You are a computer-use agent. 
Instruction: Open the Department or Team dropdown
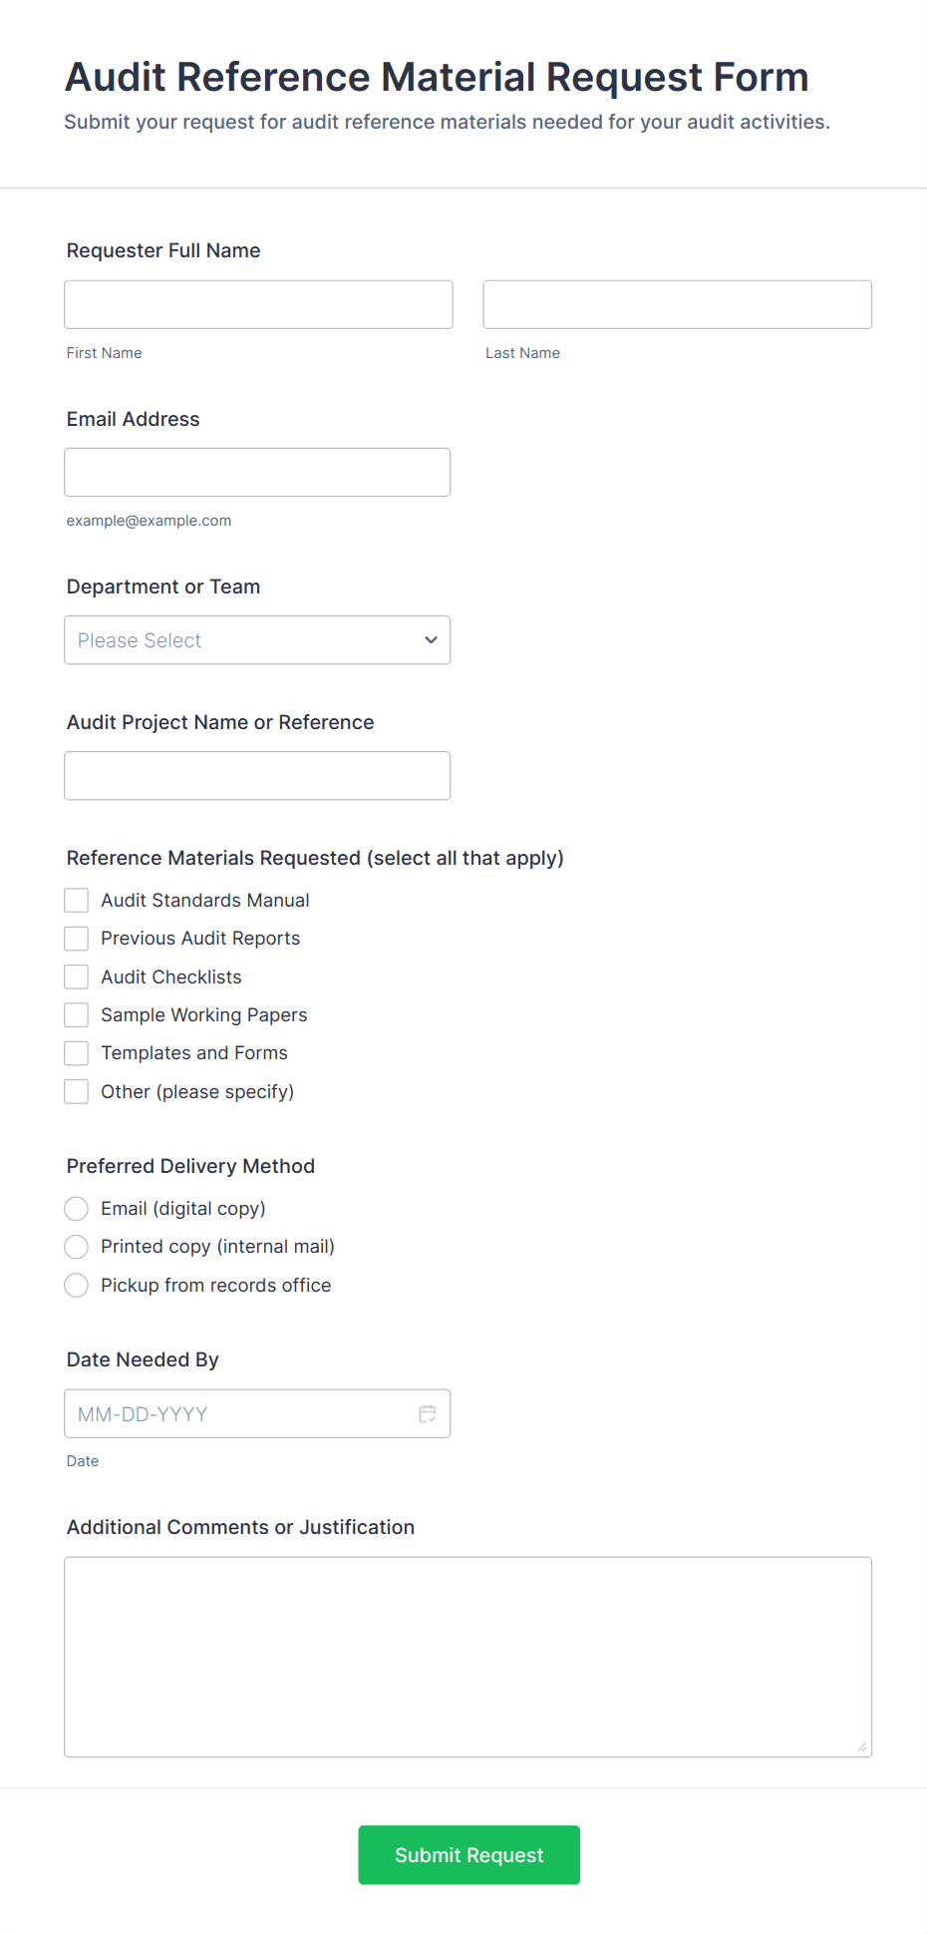[x=257, y=639]
